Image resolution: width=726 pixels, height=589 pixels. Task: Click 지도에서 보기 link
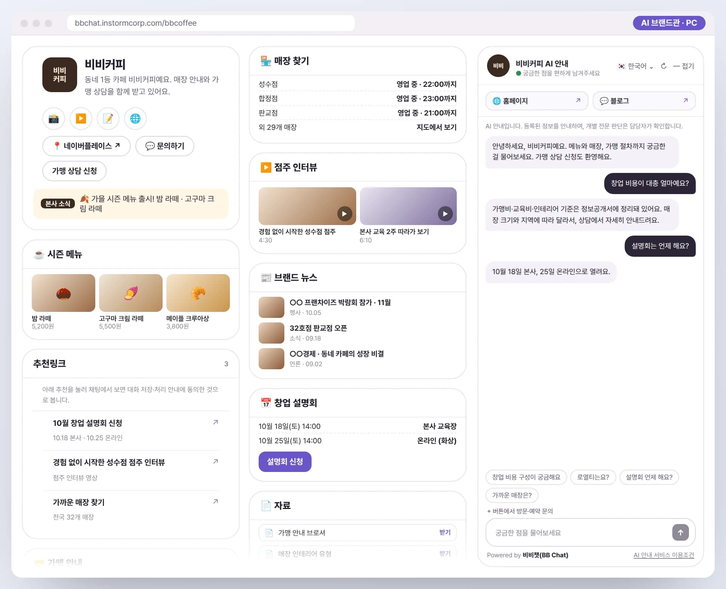(x=436, y=127)
